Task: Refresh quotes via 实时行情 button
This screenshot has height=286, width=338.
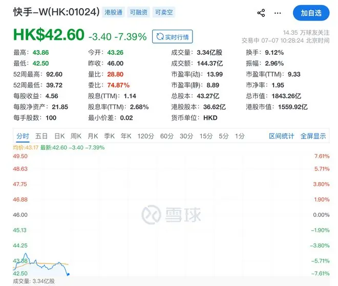Action: [172, 37]
